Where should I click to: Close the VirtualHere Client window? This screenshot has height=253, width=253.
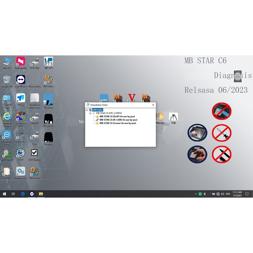153,105
